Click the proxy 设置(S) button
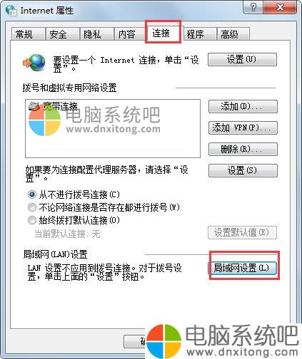The image size is (302, 359). [x=243, y=170]
